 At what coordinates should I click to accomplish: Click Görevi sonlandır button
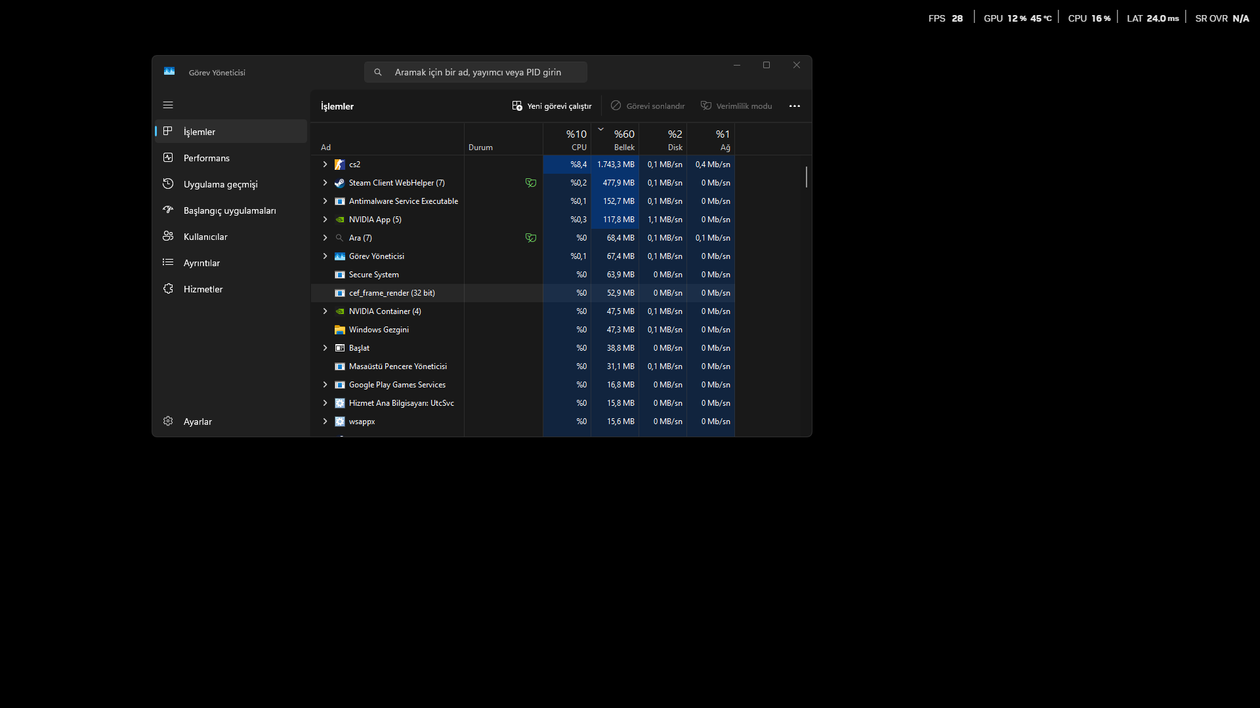648,106
